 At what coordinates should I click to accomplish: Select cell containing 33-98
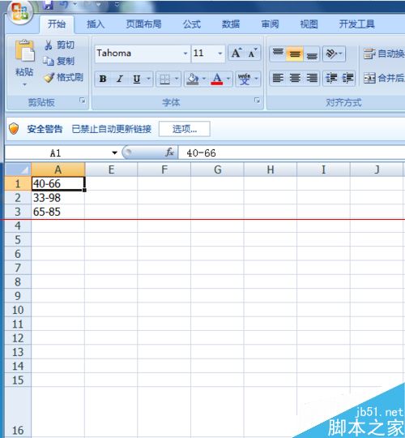(58, 198)
